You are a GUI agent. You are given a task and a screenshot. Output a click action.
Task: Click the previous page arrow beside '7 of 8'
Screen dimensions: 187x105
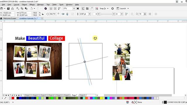[8, 95]
